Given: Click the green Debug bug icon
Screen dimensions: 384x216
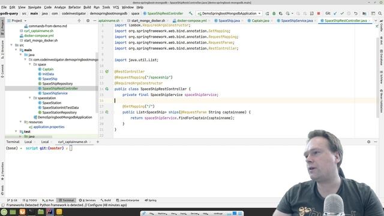Looking at the screenshot, I should point(274,13).
